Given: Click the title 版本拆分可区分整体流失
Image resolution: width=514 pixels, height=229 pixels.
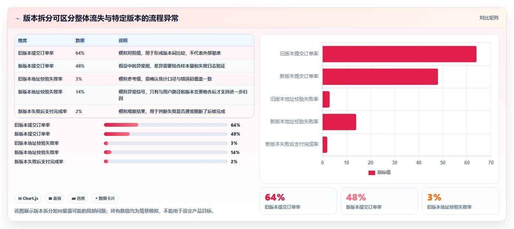Looking at the screenshot, I should pyautogui.click(x=101, y=18).
